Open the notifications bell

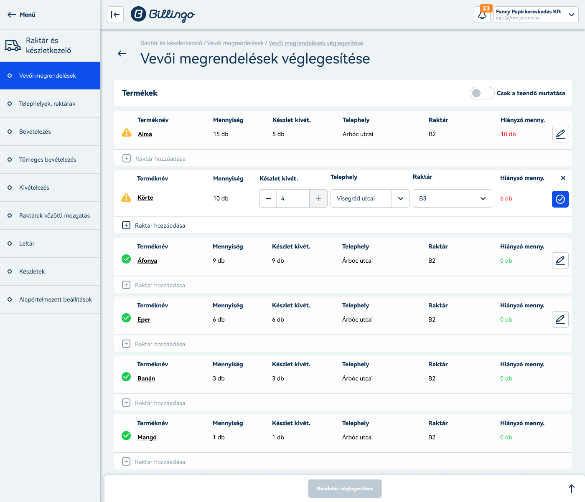pos(482,15)
